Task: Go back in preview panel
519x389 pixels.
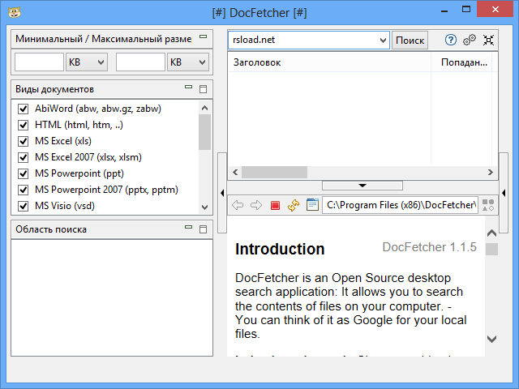Action: coord(238,205)
